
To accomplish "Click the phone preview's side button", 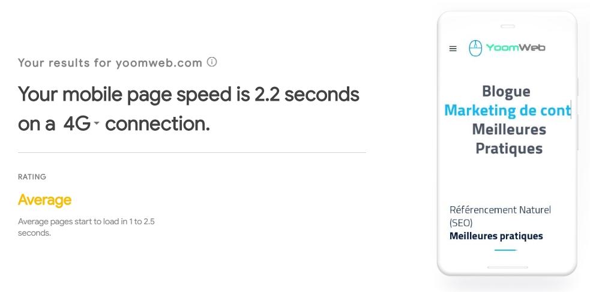I will click(578, 87).
